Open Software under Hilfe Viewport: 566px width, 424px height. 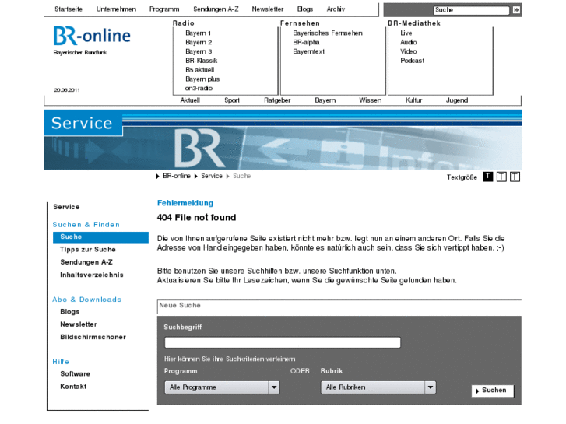coord(75,374)
